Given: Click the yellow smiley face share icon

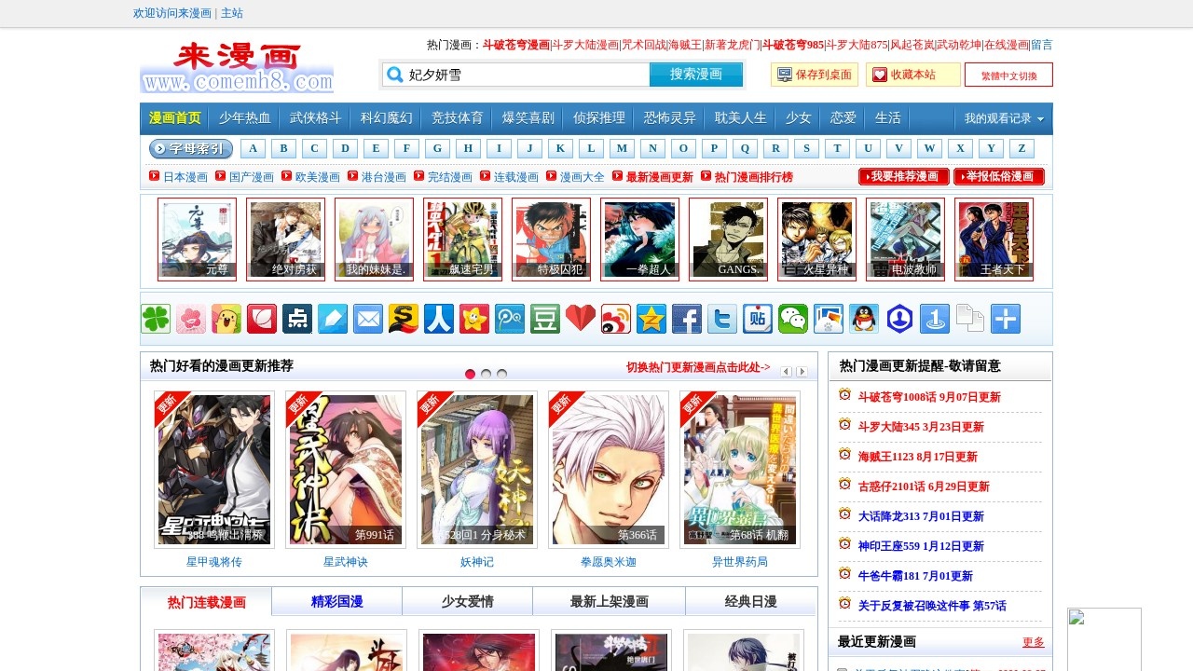Looking at the screenshot, I should coord(226,319).
